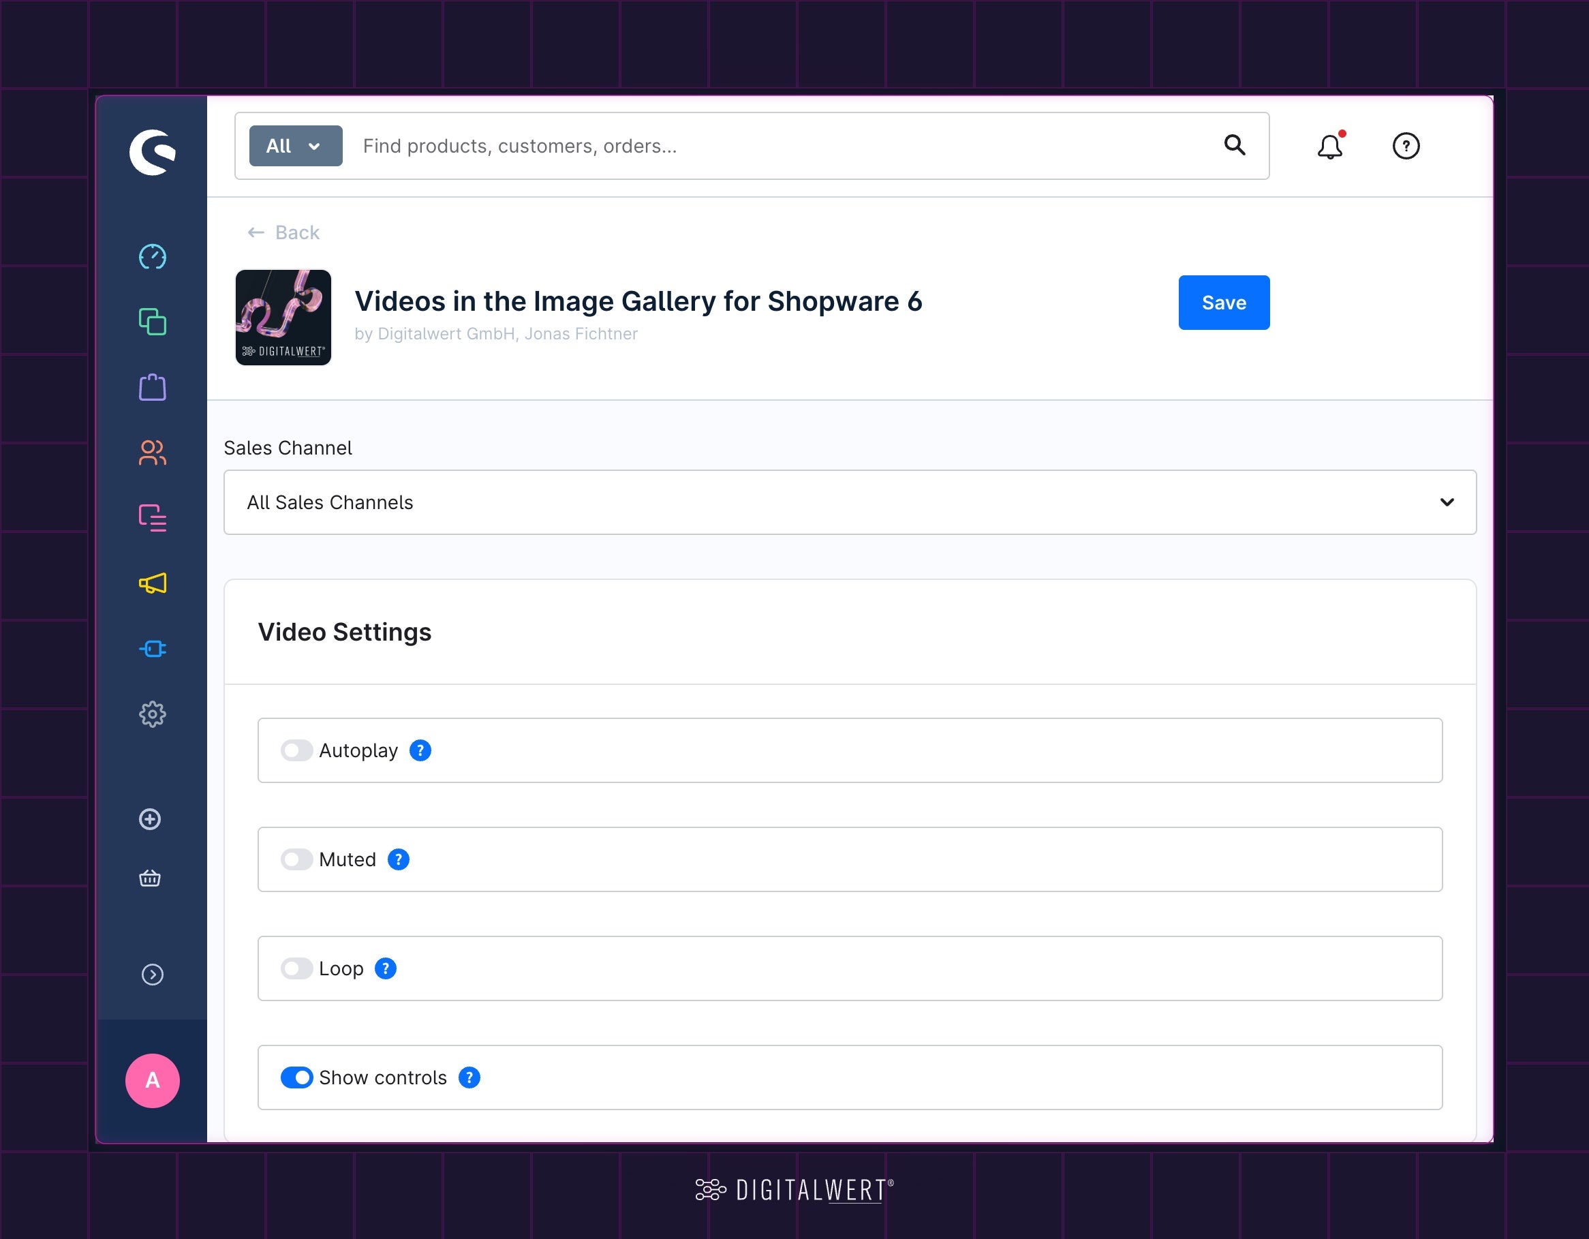Open the All Sales Channels dropdown
Image resolution: width=1589 pixels, height=1239 pixels.
(x=850, y=502)
